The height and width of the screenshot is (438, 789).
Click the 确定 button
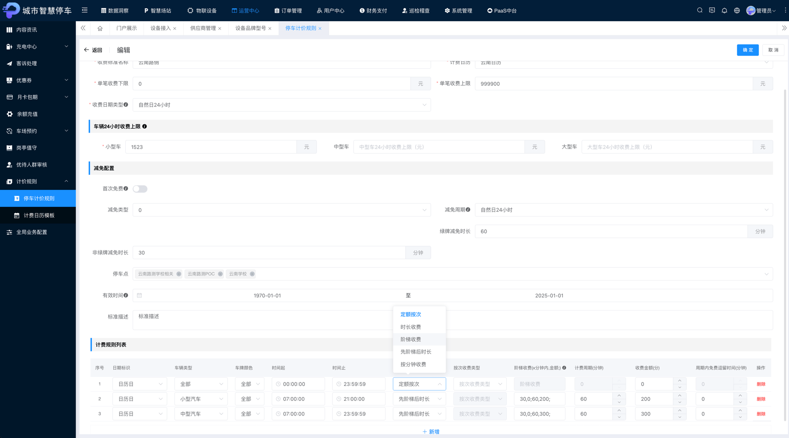(x=748, y=50)
